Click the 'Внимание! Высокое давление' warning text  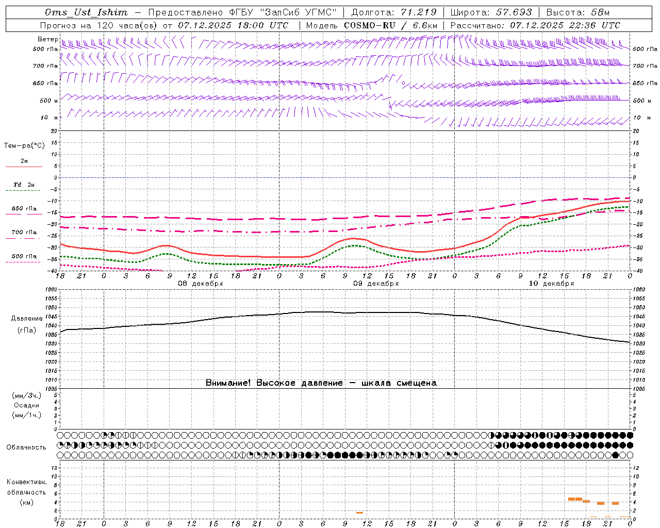pos(274,383)
